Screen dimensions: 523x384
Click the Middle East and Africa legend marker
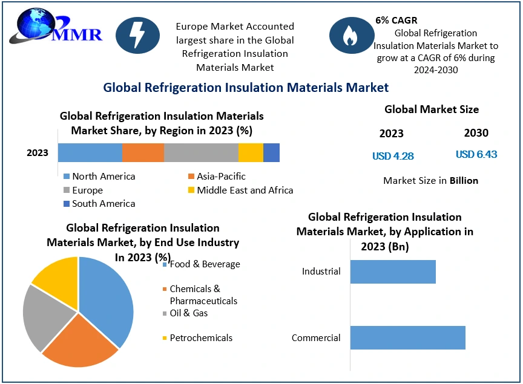pyautogui.click(x=191, y=190)
